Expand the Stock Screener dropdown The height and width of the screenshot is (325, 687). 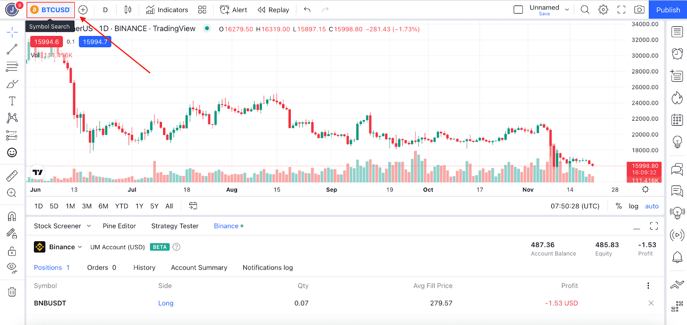pos(89,226)
